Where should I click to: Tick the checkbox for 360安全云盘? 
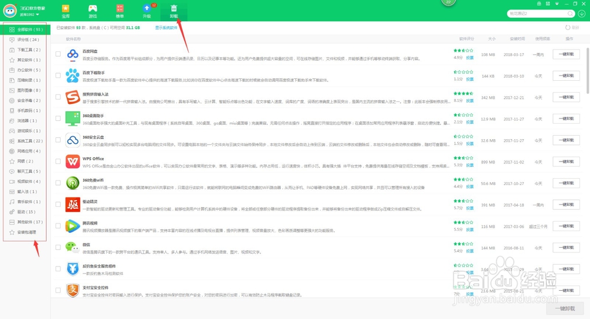point(58,140)
